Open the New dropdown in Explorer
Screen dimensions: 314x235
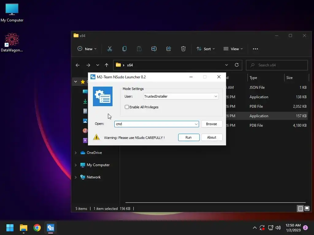pyautogui.click(x=87, y=49)
